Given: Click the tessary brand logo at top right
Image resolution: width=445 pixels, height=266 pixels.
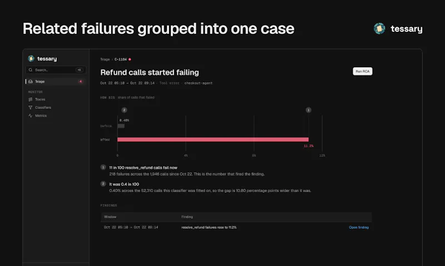Looking at the screenshot, I should (379, 29).
